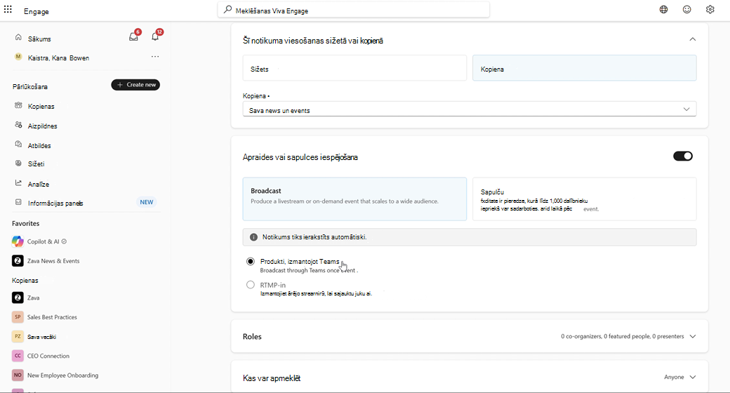The image size is (730, 393).
Task: Go to Aizpildnes in the sidebar
Action: tap(42, 126)
